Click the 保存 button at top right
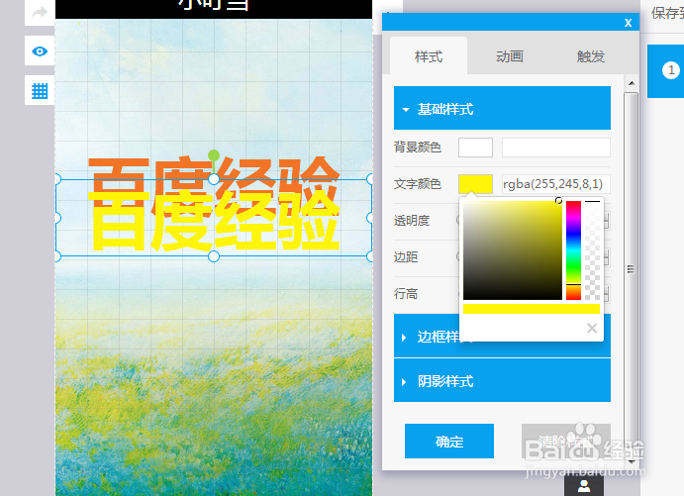 (667, 13)
